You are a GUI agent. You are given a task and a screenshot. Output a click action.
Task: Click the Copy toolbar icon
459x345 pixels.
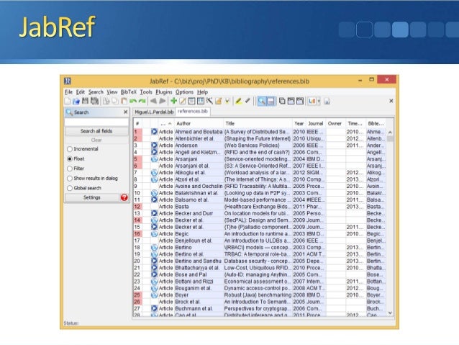point(115,101)
